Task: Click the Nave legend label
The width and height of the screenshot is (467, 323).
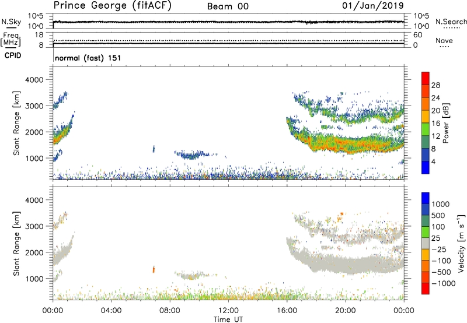Action: [x=444, y=40]
